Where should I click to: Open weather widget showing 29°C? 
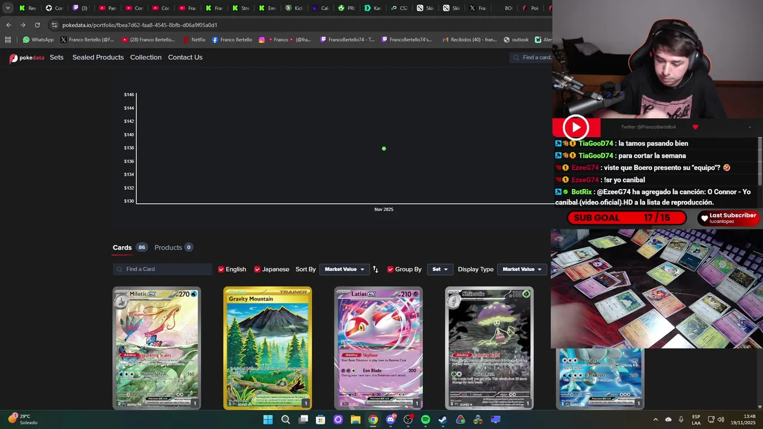pos(23,419)
